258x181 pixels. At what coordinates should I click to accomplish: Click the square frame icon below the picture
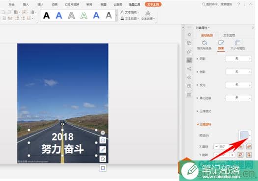tap(103, 168)
